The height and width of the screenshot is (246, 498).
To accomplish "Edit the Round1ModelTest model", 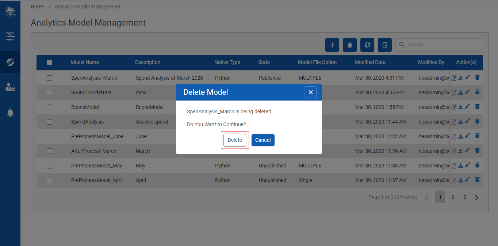I will [x=468, y=92].
